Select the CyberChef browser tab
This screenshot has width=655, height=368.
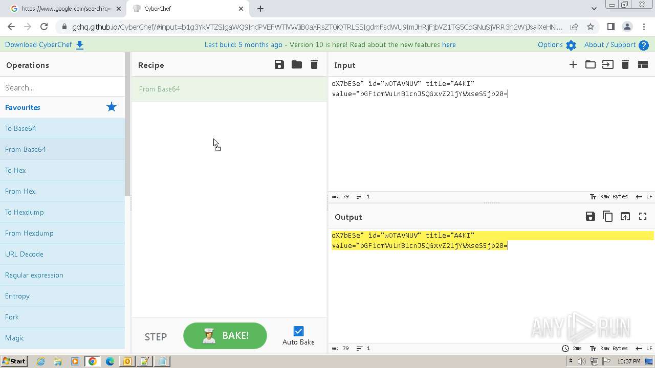tap(187, 9)
